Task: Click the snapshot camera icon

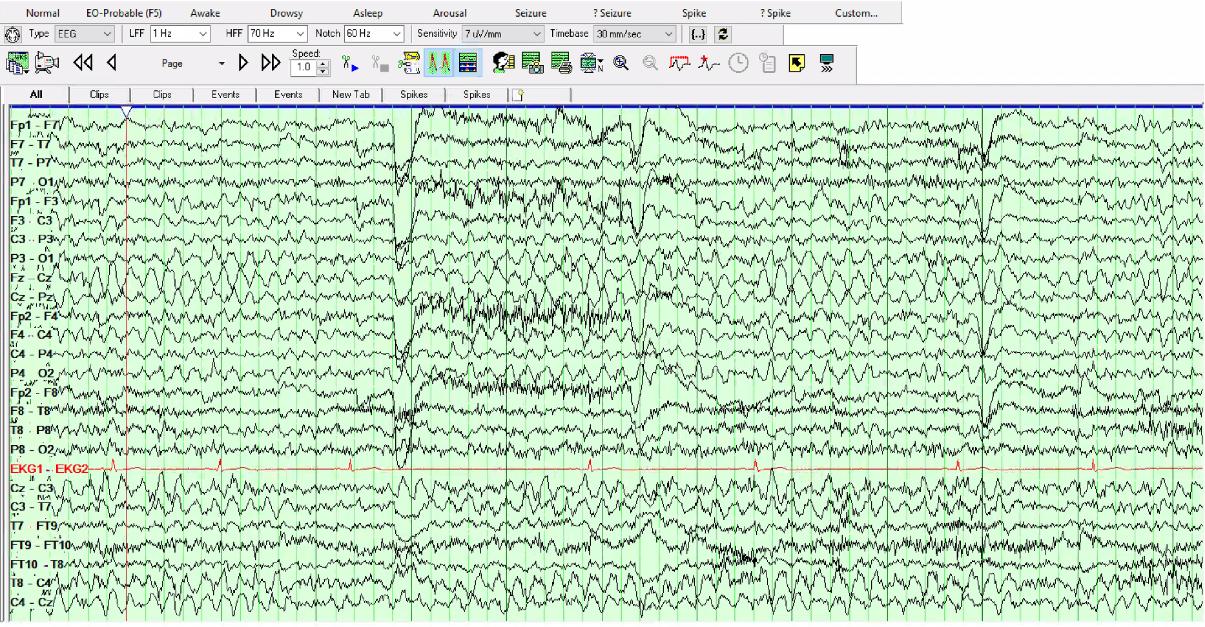Action: [532, 63]
